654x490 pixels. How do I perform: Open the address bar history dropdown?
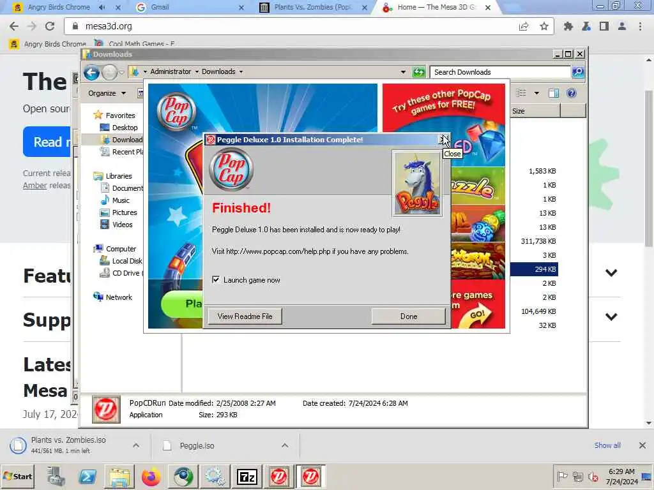pyautogui.click(x=403, y=72)
